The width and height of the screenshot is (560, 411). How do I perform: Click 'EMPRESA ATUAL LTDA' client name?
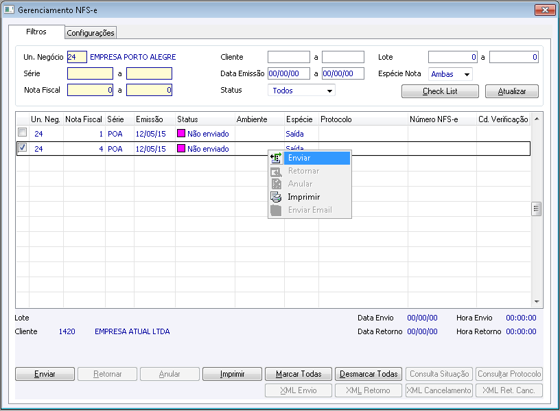[x=132, y=331]
